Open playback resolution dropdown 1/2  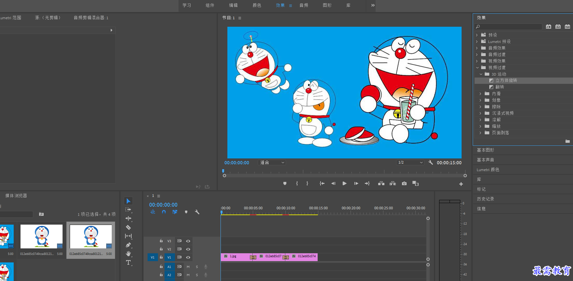[410, 162]
